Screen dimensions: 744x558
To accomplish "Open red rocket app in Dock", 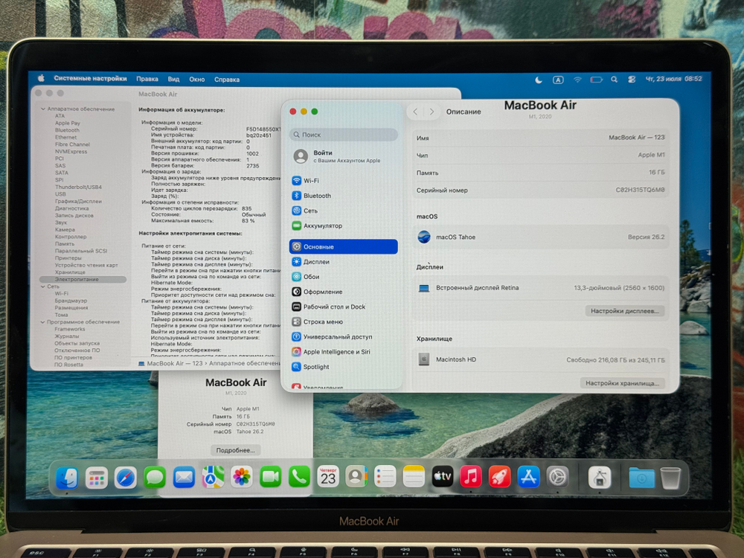I will click(500, 478).
